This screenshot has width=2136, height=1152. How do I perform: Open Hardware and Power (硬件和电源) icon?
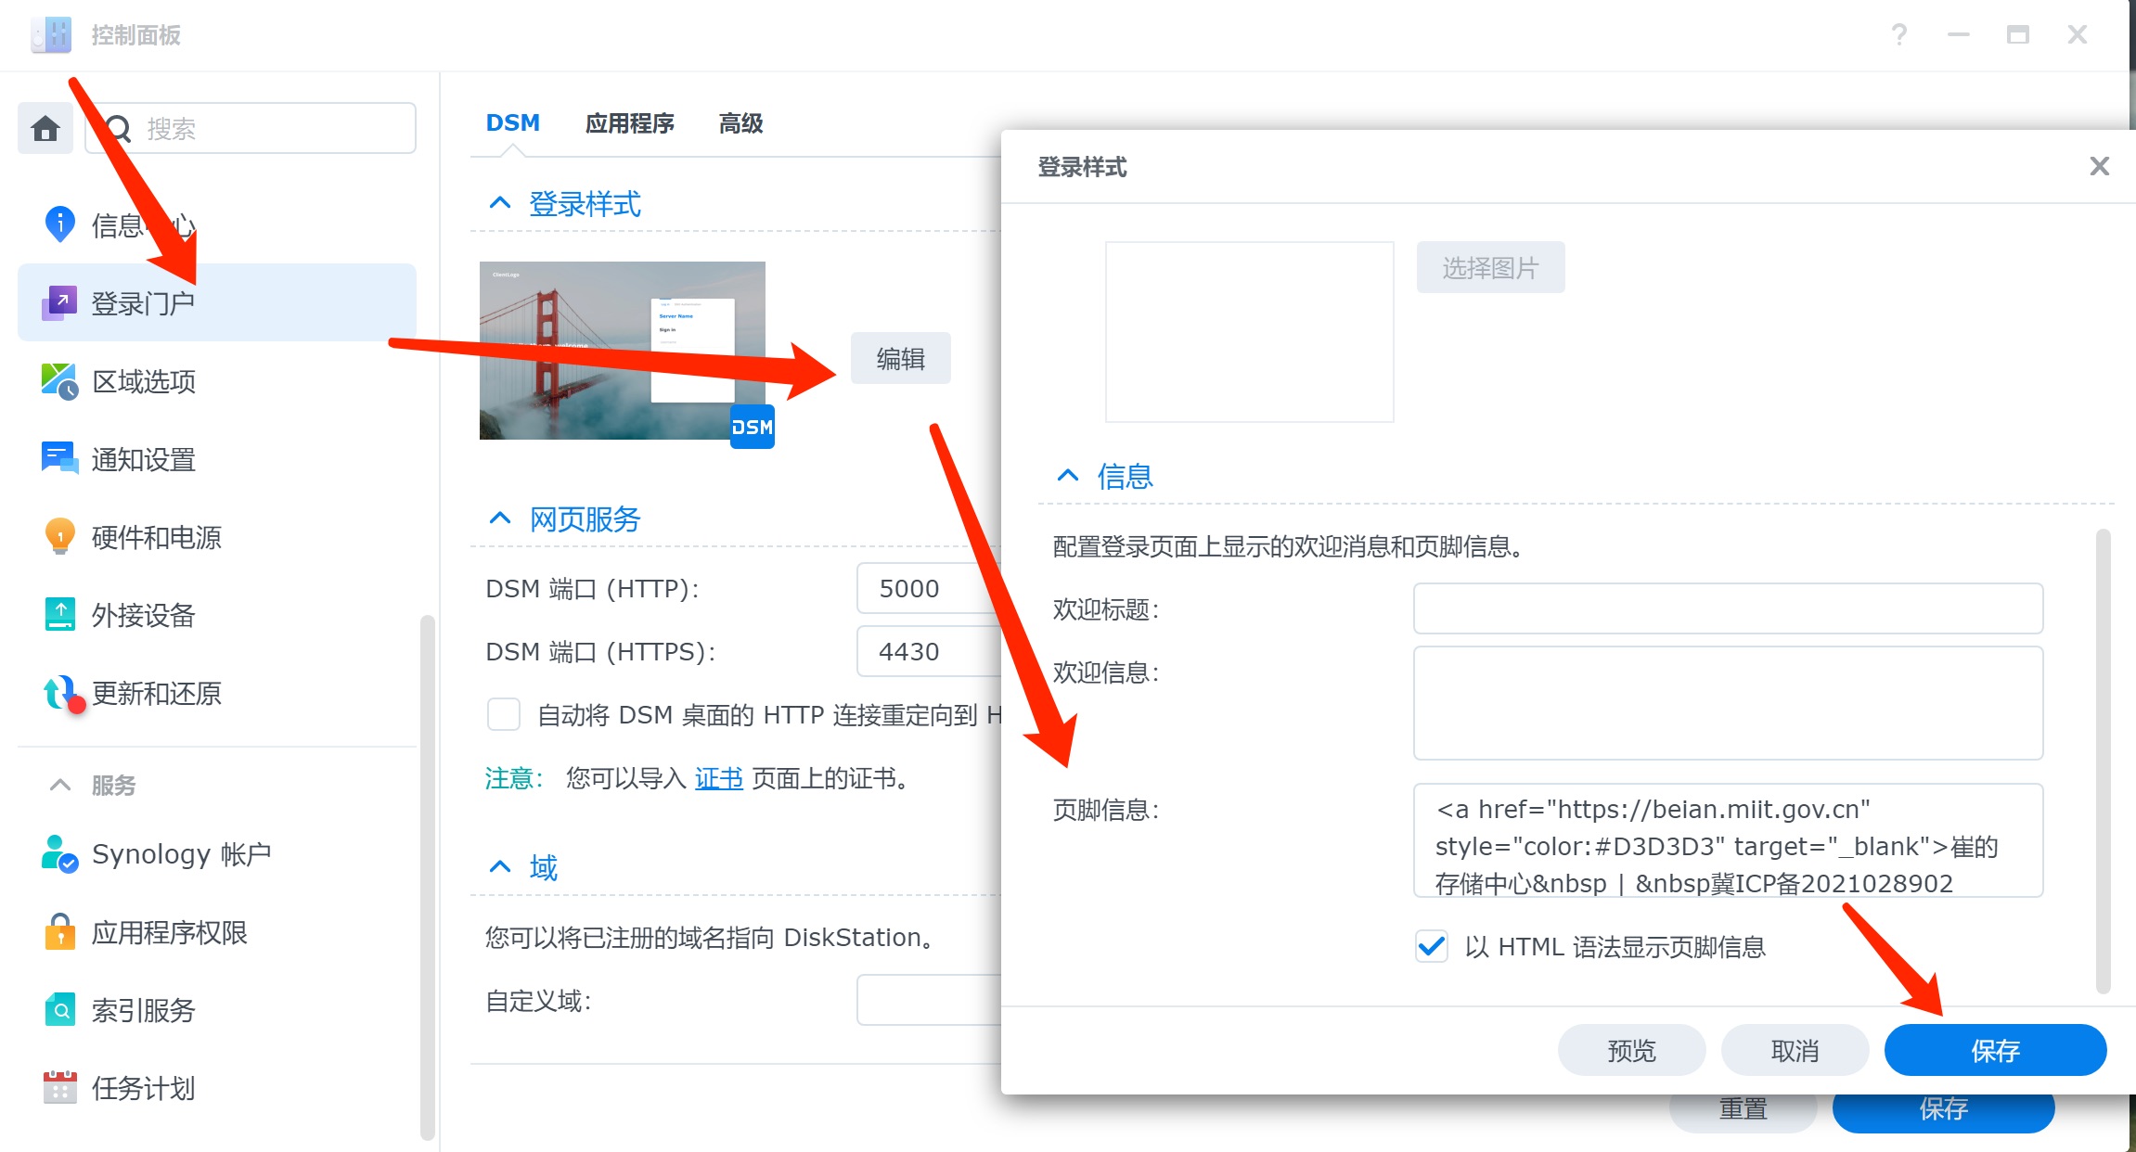click(60, 537)
